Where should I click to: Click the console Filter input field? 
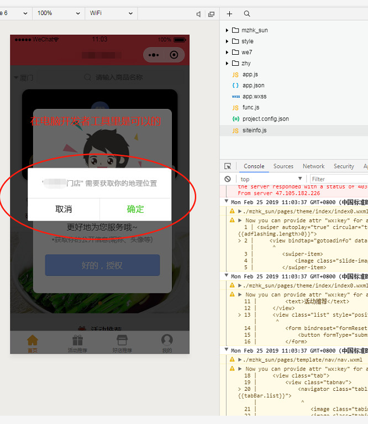click(x=339, y=179)
